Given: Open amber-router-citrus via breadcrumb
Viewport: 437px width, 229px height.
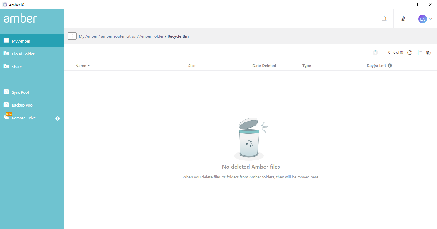Looking at the screenshot, I should [x=118, y=36].
